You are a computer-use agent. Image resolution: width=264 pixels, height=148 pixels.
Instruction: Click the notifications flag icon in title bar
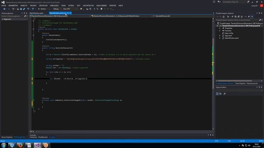click(x=219, y=2)
